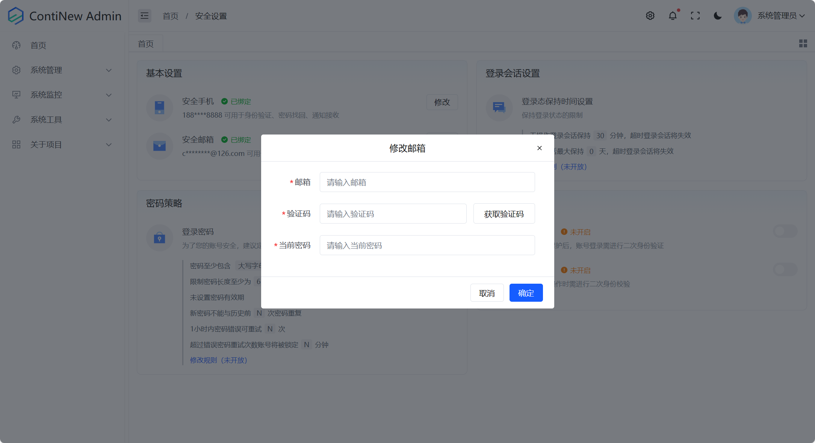
Task: Open the settings gear in the top bar
Action: pos(650,15)
